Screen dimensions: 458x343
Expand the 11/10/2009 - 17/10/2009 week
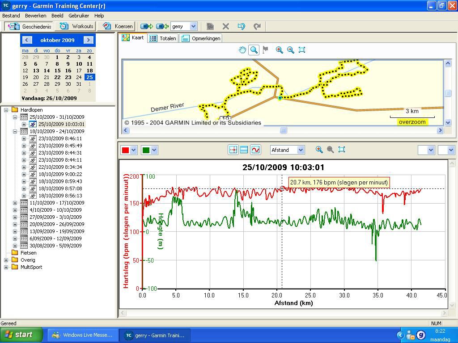click(15, 203)
